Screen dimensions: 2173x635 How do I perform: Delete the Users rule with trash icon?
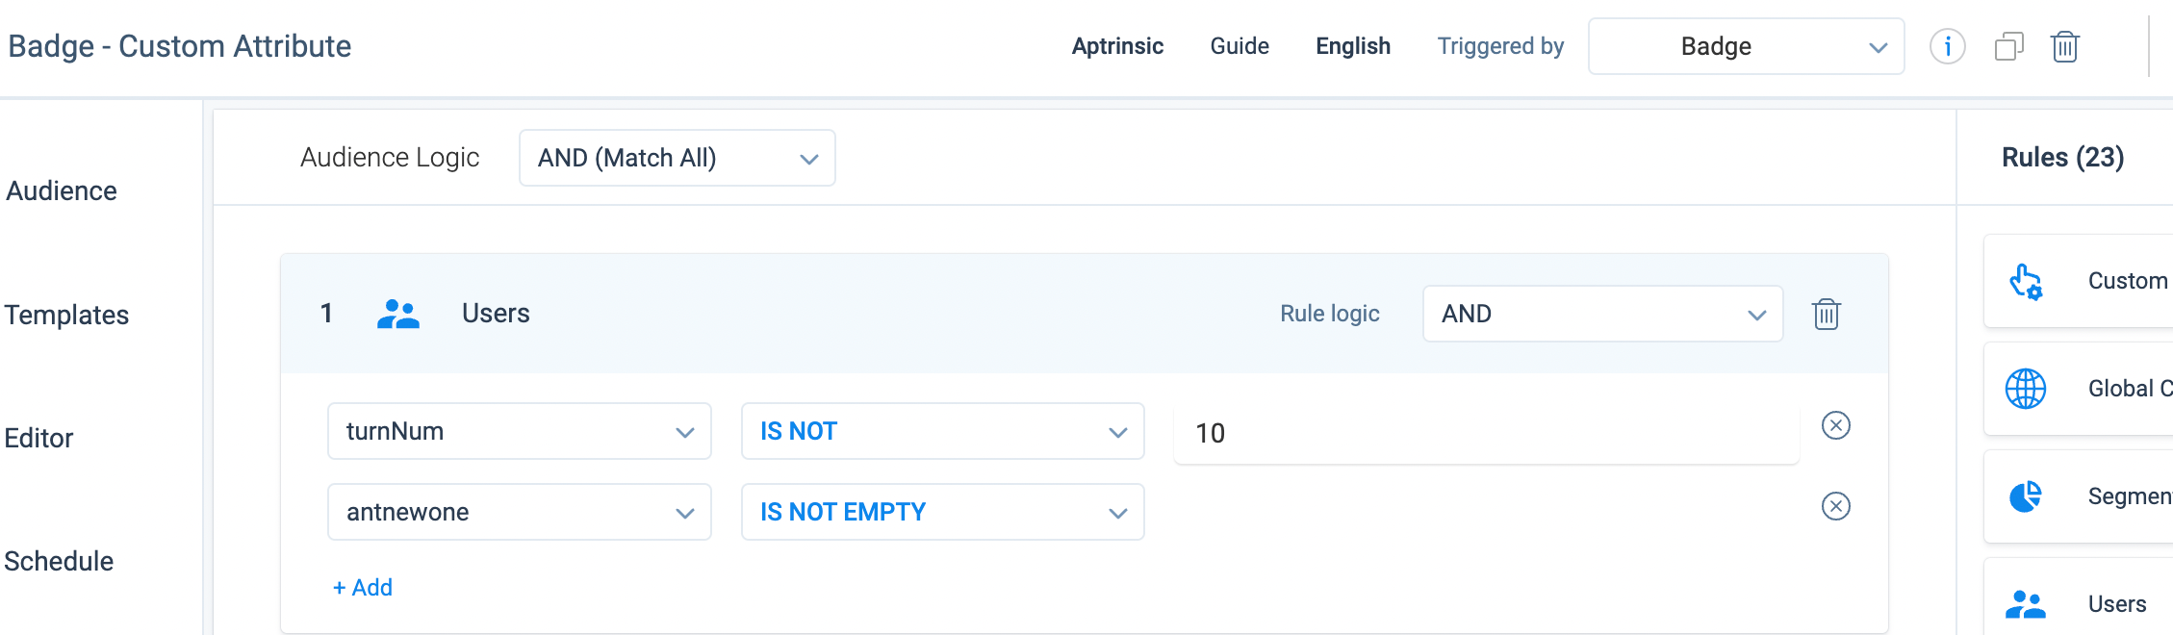click(x=1826, y=314)
